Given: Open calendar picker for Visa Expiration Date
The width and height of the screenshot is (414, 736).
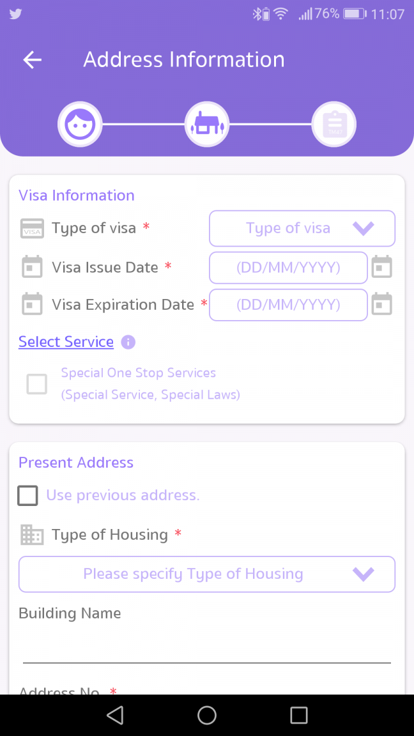Looking at the screenshot, I should tap(381, 304).
